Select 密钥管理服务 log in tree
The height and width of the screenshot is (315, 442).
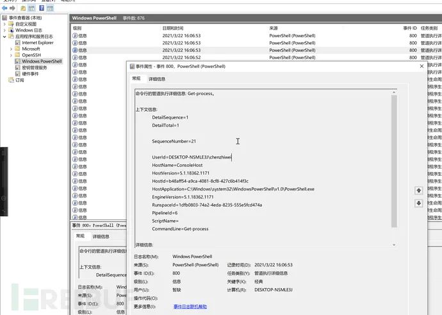pos(35,67)
